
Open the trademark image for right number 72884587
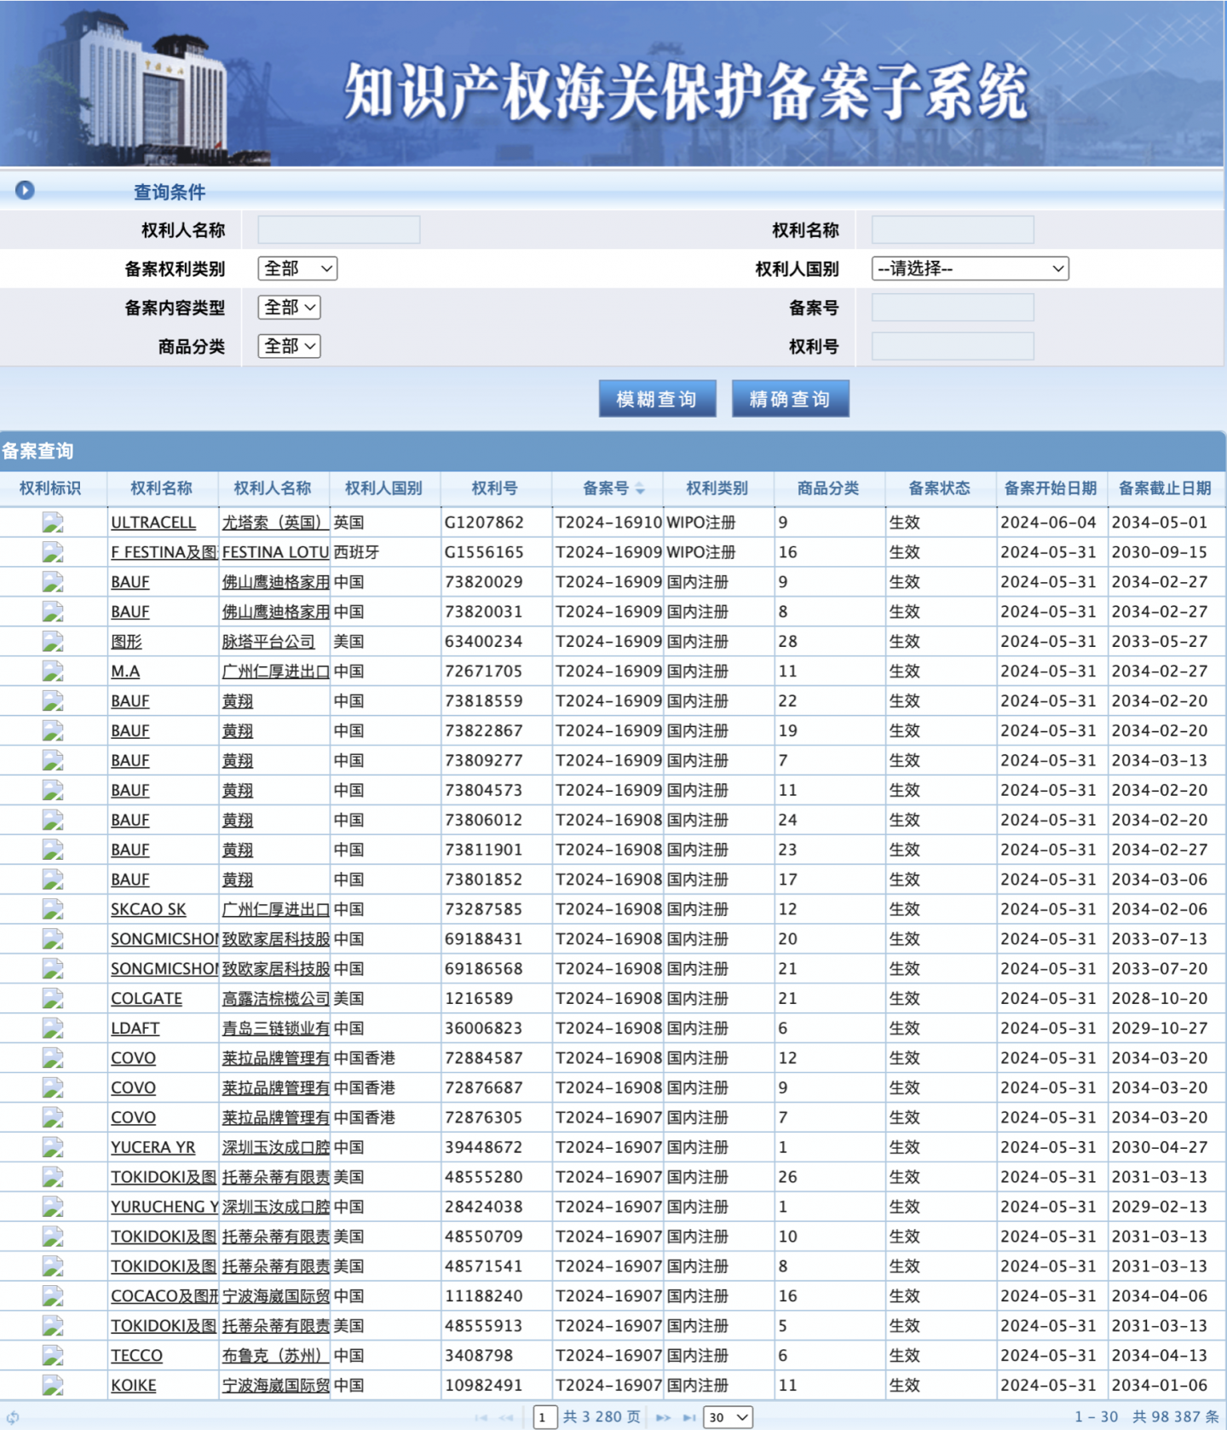pyautogui.click(x=53, y=1058)
